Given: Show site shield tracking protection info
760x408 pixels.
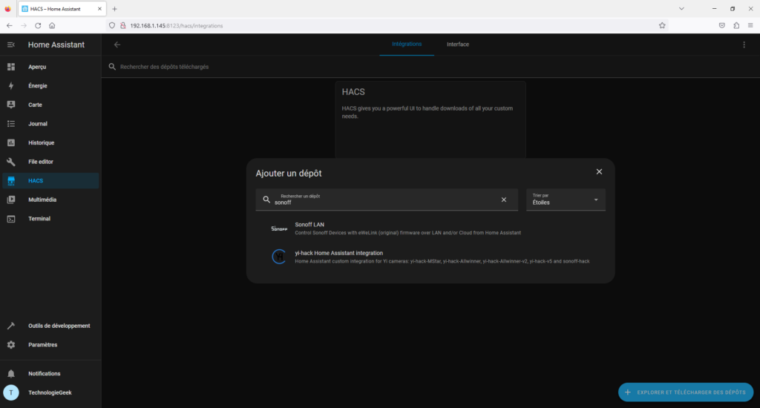Looking at the screenshot, I should tap(112, 26).
